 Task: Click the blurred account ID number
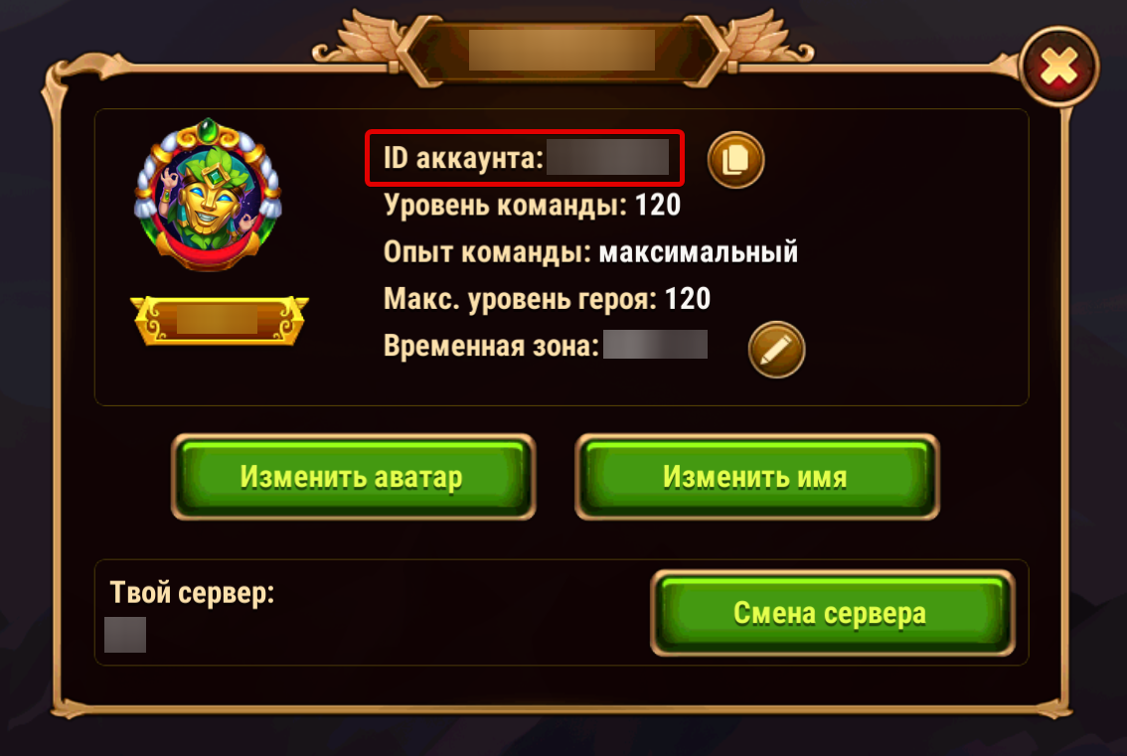[608, 157]
